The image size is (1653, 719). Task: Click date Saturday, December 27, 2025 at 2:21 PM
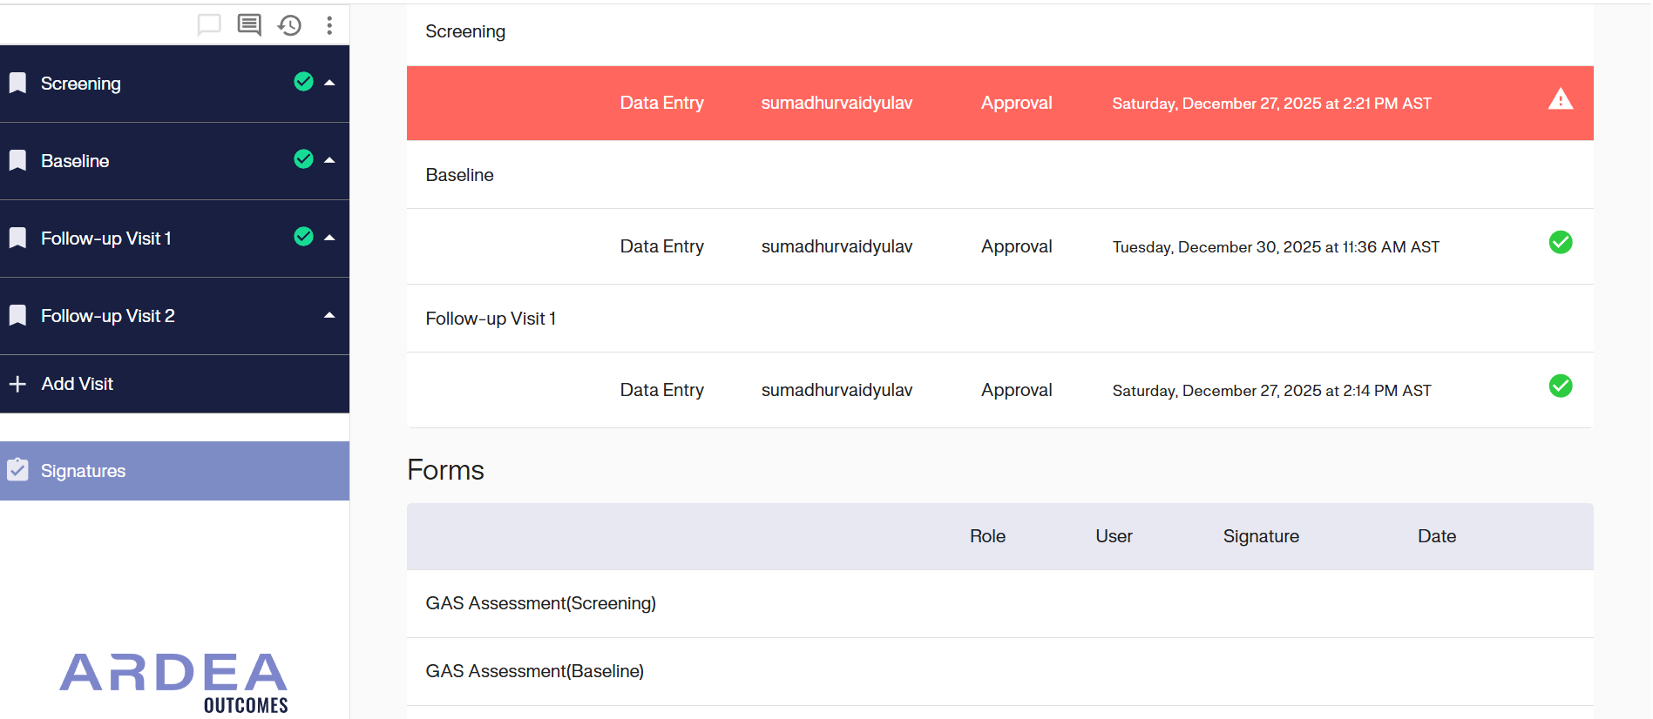point(1271,104)
